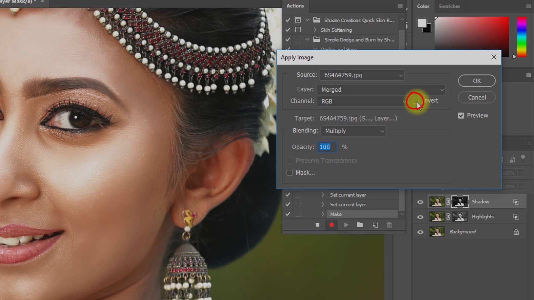Click OK in the Apply Image dialog
This screenshot has width=534, height=300.
tap(477, 81)
